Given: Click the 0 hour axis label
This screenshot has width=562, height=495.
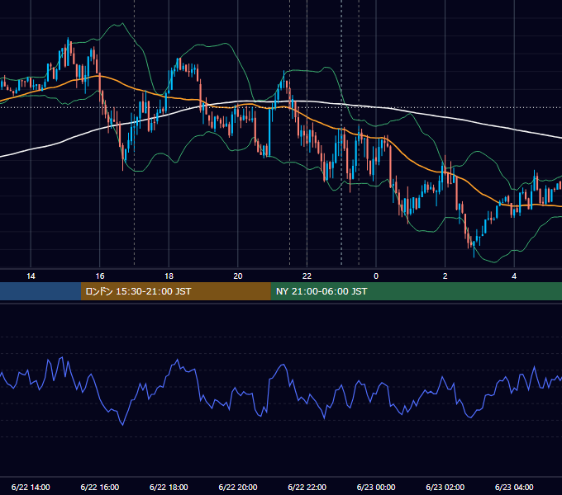Looking at the screenshot, I should click(376, 276).
